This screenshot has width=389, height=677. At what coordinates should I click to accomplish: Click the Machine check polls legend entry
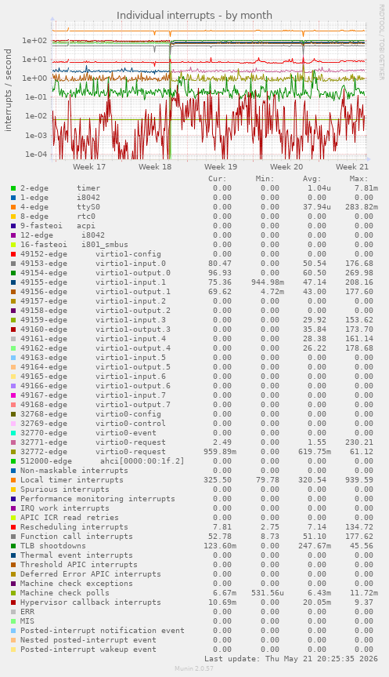coord(65,593)
